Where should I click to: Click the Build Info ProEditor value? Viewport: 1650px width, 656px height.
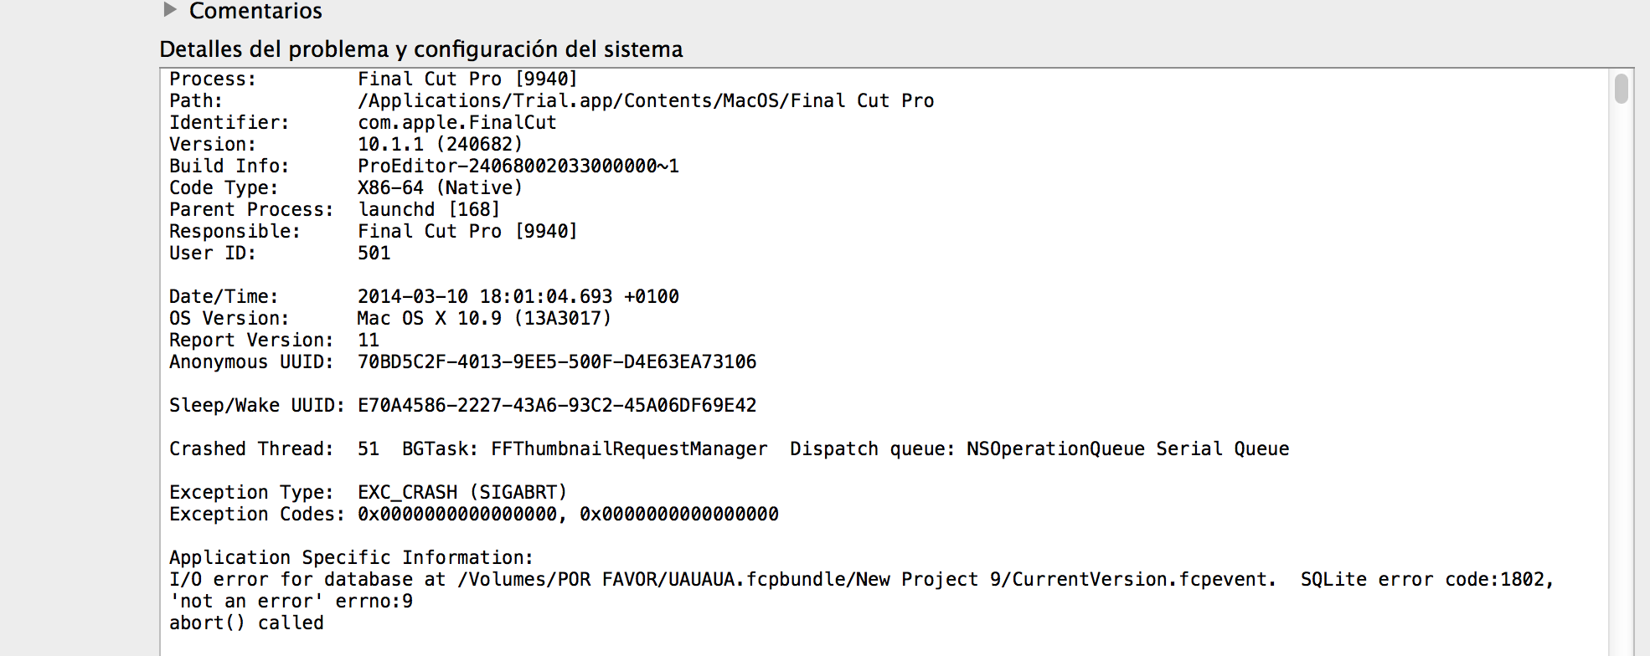[x=518, y=166]
